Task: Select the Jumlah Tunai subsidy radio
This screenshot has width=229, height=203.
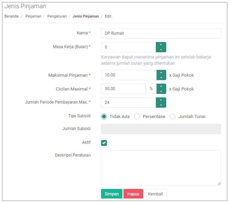Action: tap(172, 117)
